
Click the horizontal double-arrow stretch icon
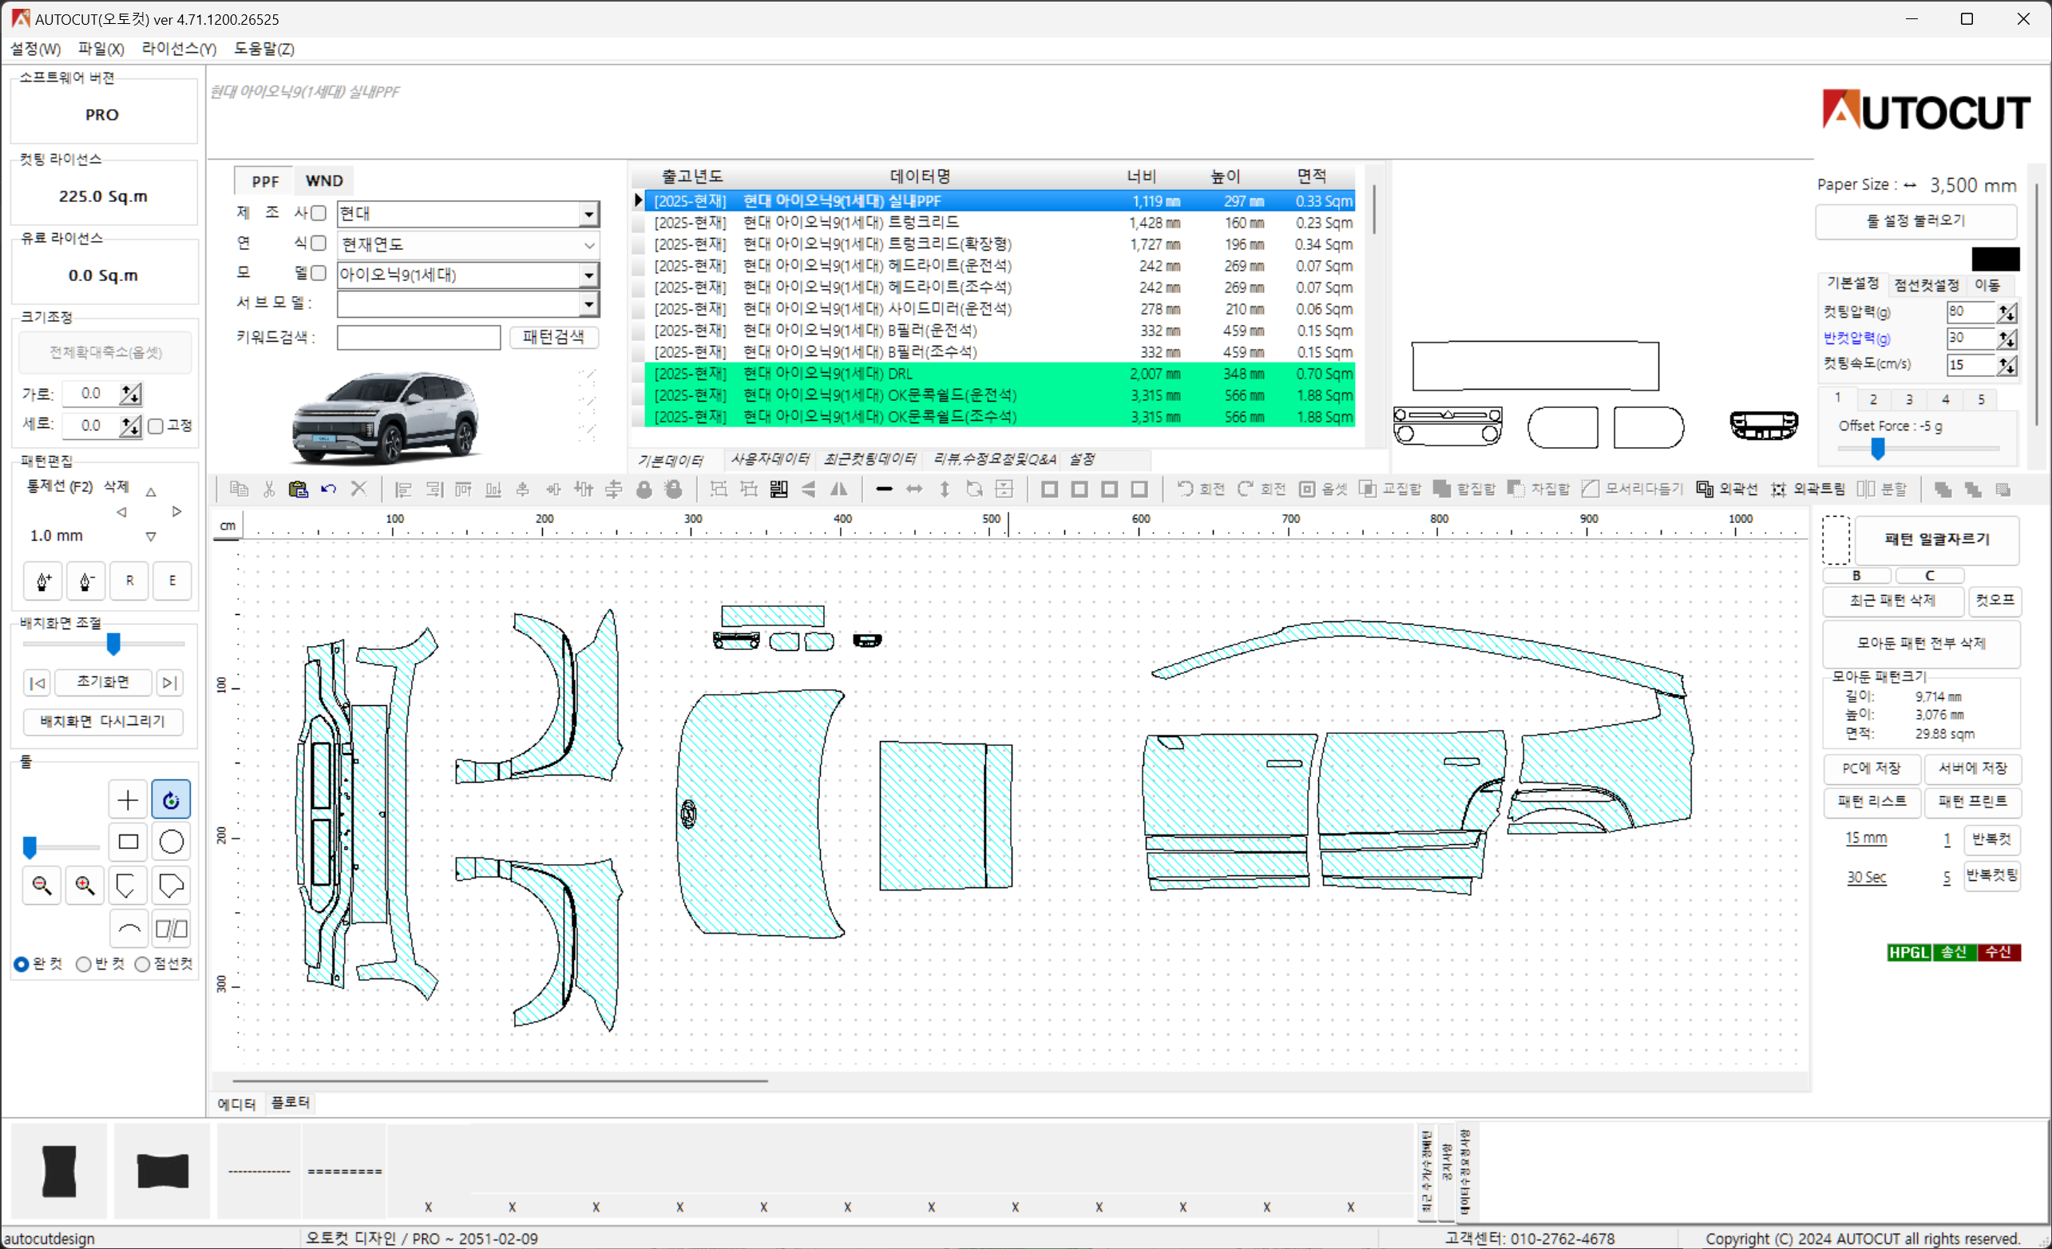click(914, 489)
